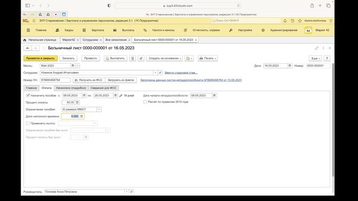Edit benefit period pencil icon

[121, 95]
